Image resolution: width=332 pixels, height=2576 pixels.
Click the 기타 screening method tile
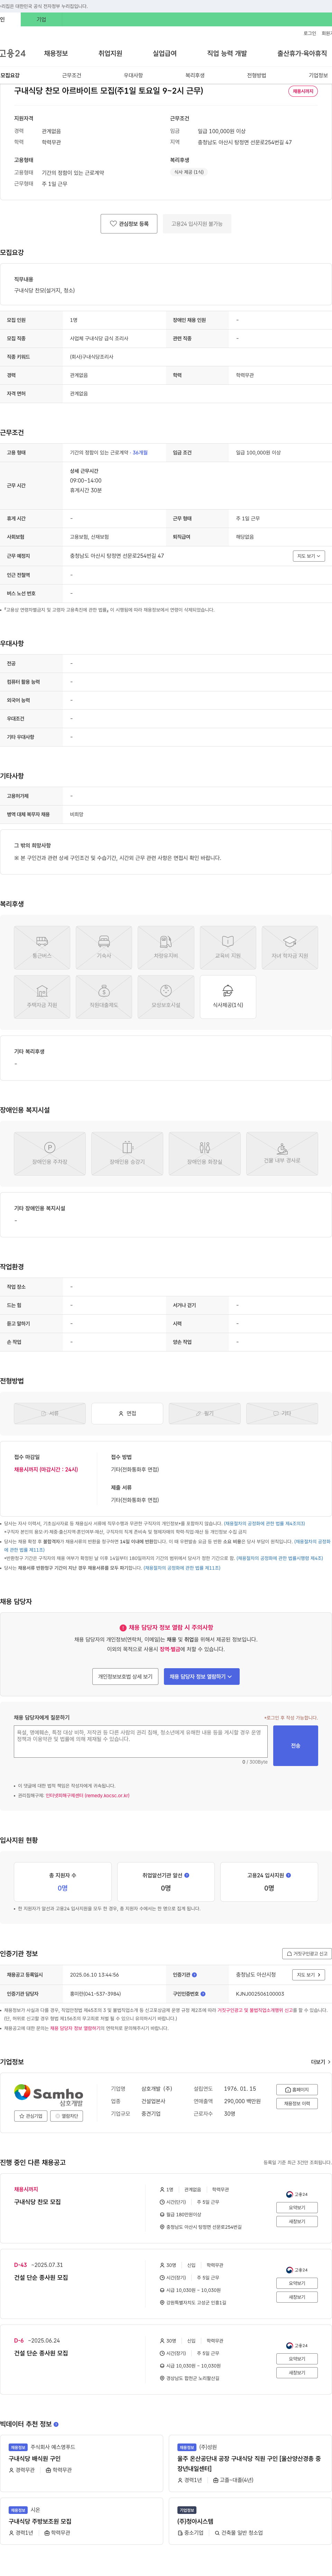pyautogui.click(x=282, y=1413)
